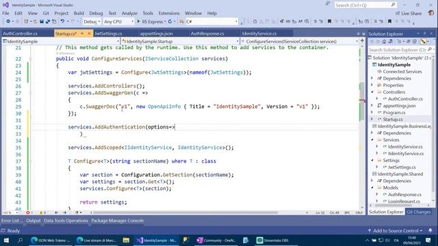Open File Explorer from the taskbar

[126, 240]
